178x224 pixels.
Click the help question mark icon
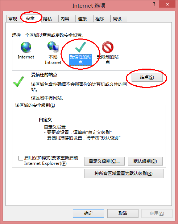coord(154,4)
